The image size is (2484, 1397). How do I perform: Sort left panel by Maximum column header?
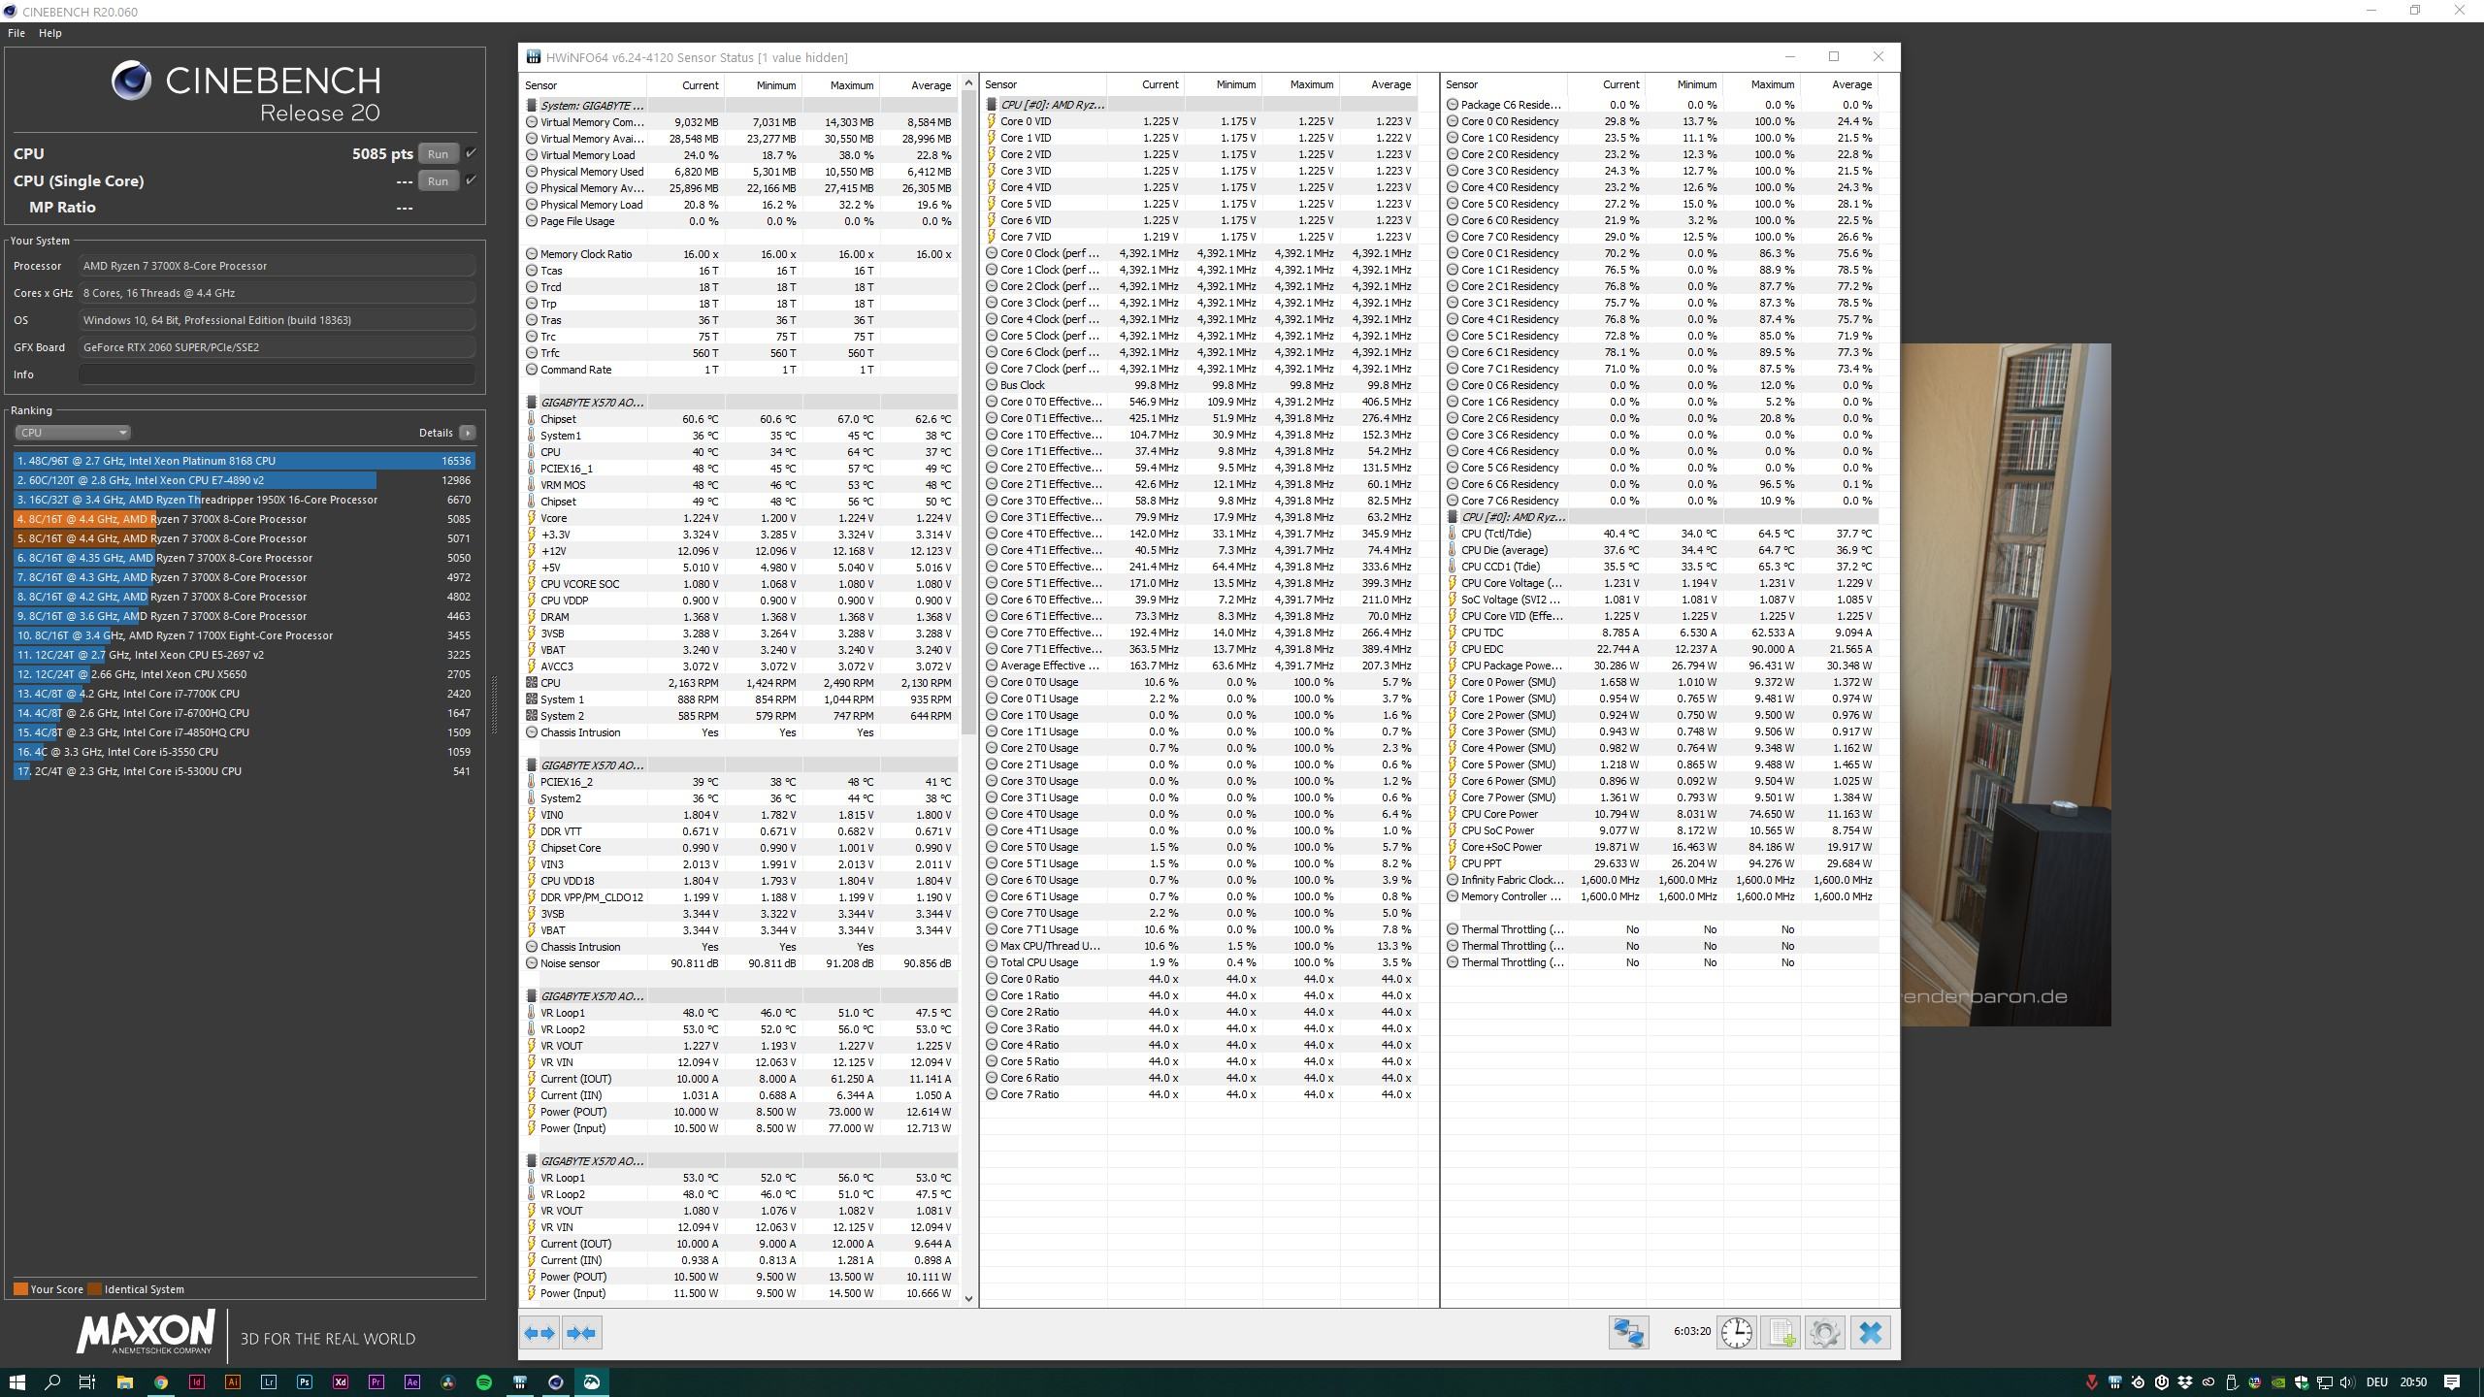point(840,85)
